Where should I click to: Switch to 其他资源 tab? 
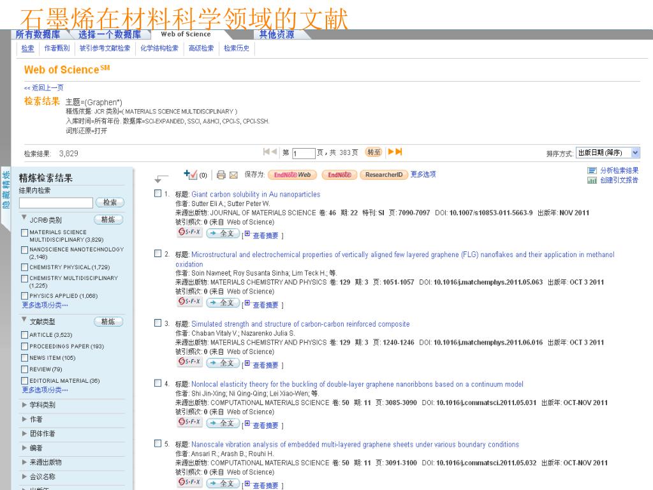[x=277, y=34]
